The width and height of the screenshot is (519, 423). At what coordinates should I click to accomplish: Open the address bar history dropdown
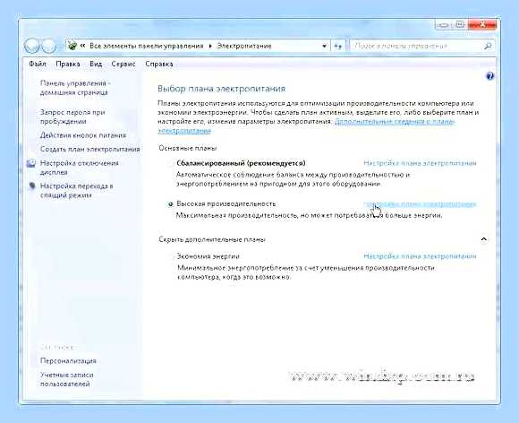[x=324, y=46]
